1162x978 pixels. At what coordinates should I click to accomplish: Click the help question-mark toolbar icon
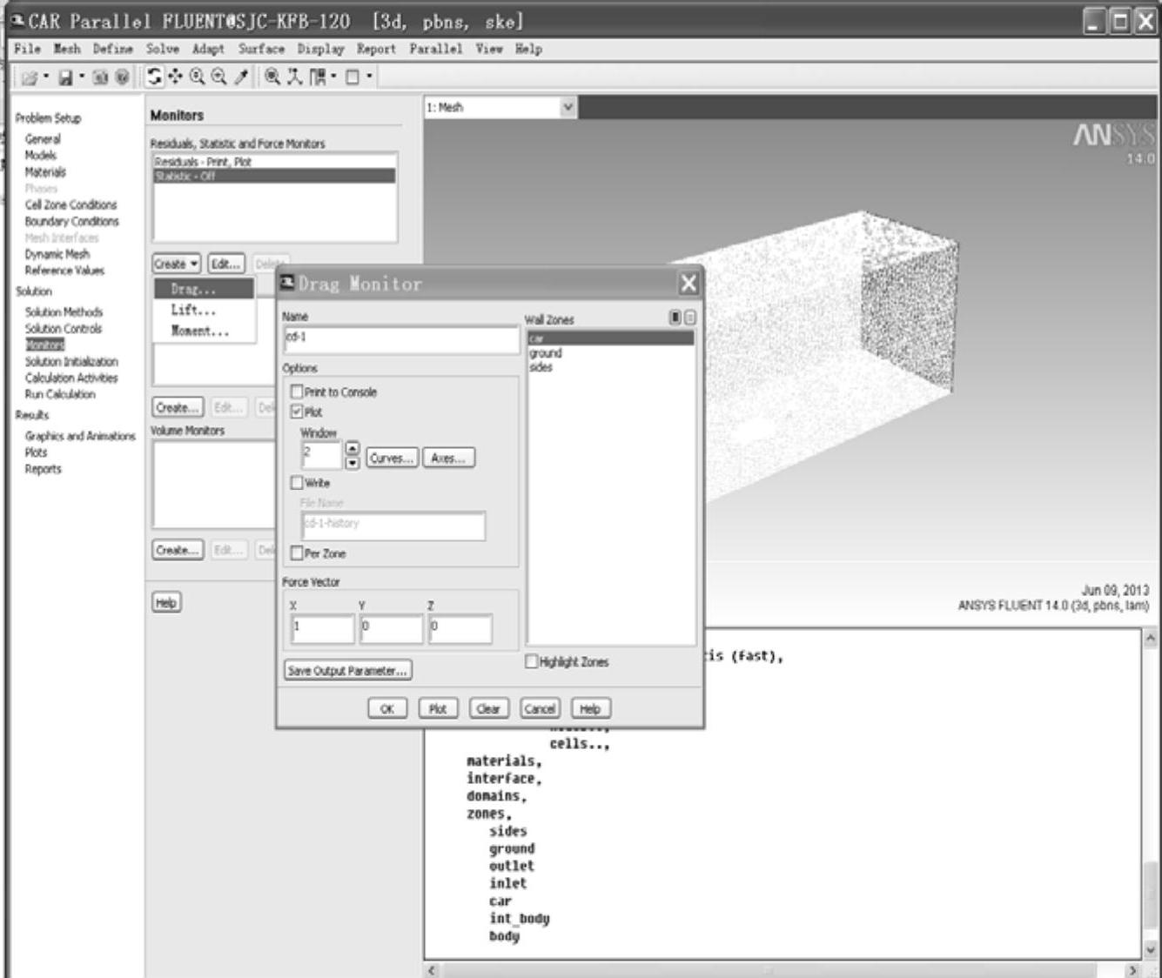tap(122, 77)
